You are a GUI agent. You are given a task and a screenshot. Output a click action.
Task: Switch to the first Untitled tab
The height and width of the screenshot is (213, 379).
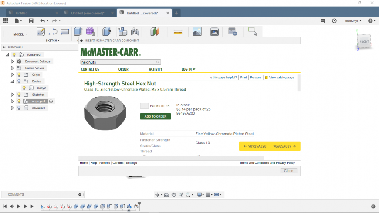[x=22, y=13]
